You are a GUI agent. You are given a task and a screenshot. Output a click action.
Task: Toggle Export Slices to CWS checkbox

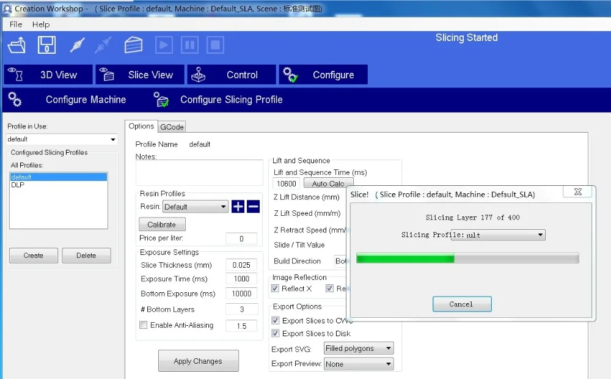(276, 320)
